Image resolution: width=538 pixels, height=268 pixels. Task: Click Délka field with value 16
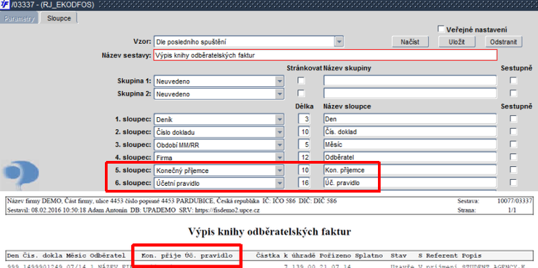(304, 182)
